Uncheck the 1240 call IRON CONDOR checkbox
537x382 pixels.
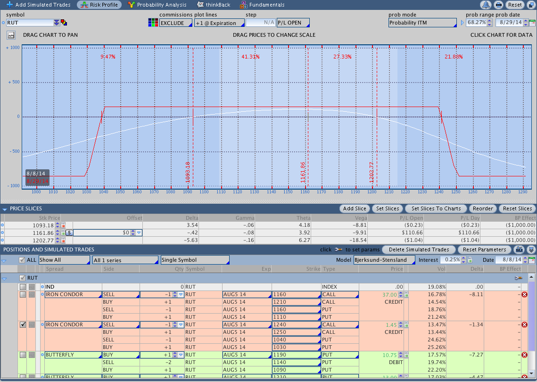pyautogui.click(x=23, y=325)
